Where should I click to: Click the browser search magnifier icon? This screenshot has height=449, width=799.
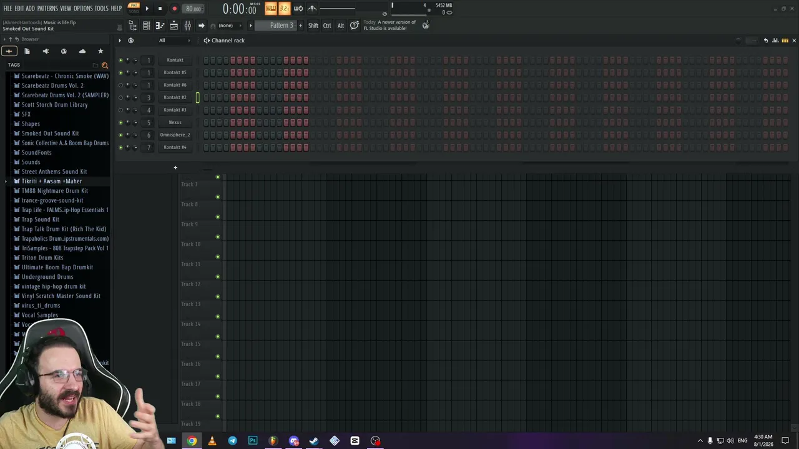click(x=104, y=65)
